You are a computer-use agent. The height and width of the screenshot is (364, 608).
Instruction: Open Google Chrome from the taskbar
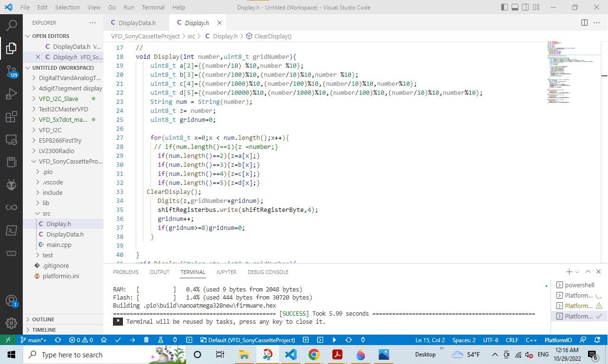point(314,355)
